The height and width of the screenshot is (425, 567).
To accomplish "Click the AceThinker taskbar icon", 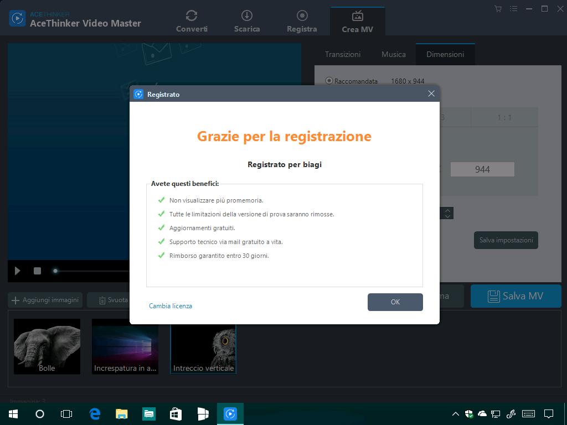I will coord(230,414).
